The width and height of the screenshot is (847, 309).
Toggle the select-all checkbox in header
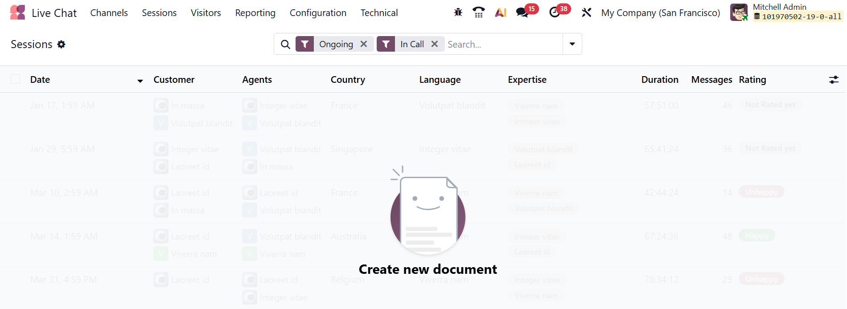16,79
